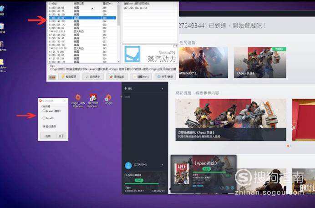Open the 《Apex 英雄》 recent game tile

point(260,63)
